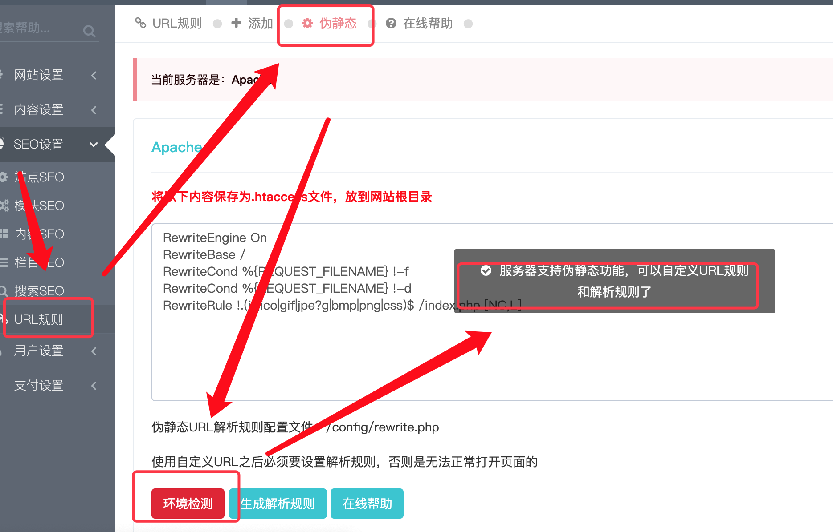Click the red 环境检测 button
This screenshot has width=833, height=532.
(x=188, y=504)
